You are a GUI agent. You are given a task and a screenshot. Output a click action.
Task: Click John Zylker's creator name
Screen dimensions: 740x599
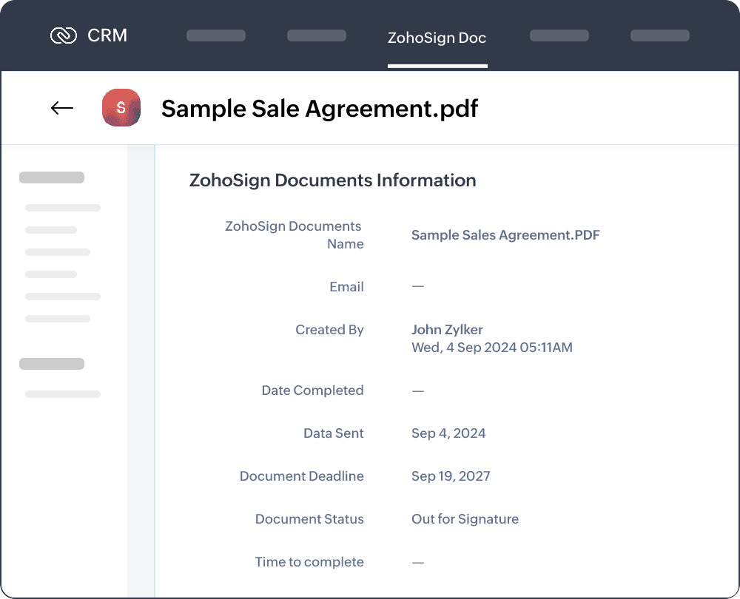(x=447, y=330)
